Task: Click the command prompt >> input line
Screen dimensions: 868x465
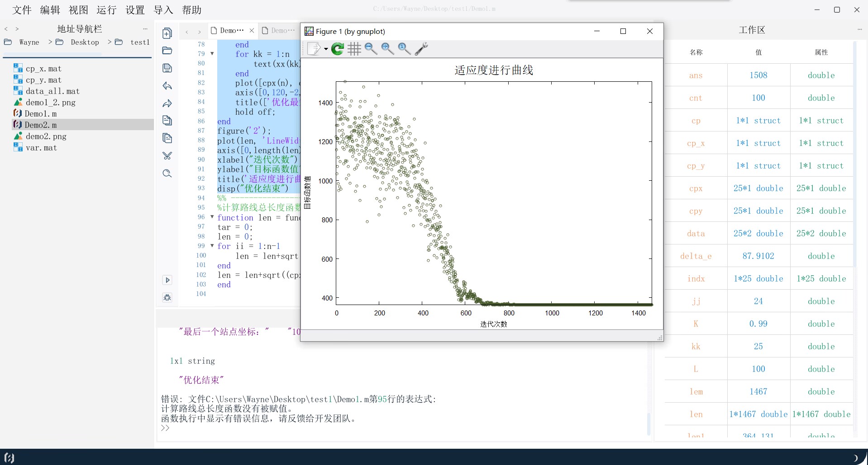Action: coord(403,428)
